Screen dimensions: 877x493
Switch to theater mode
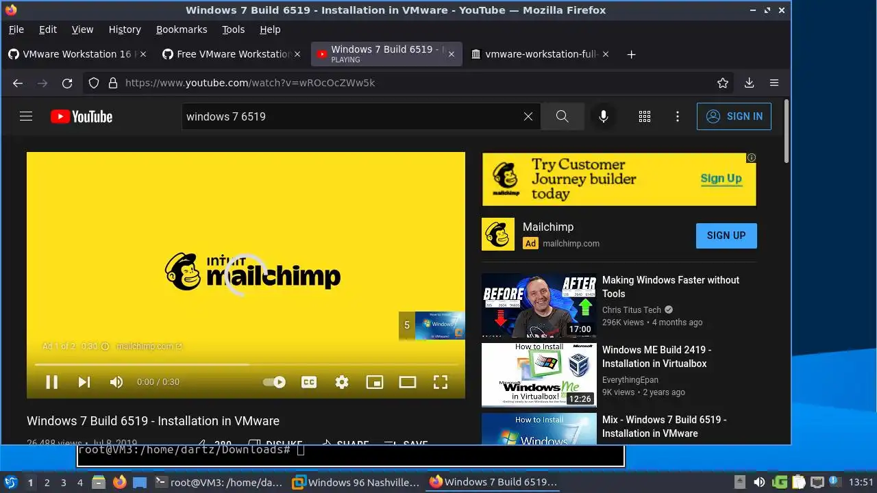click(408, 382)
